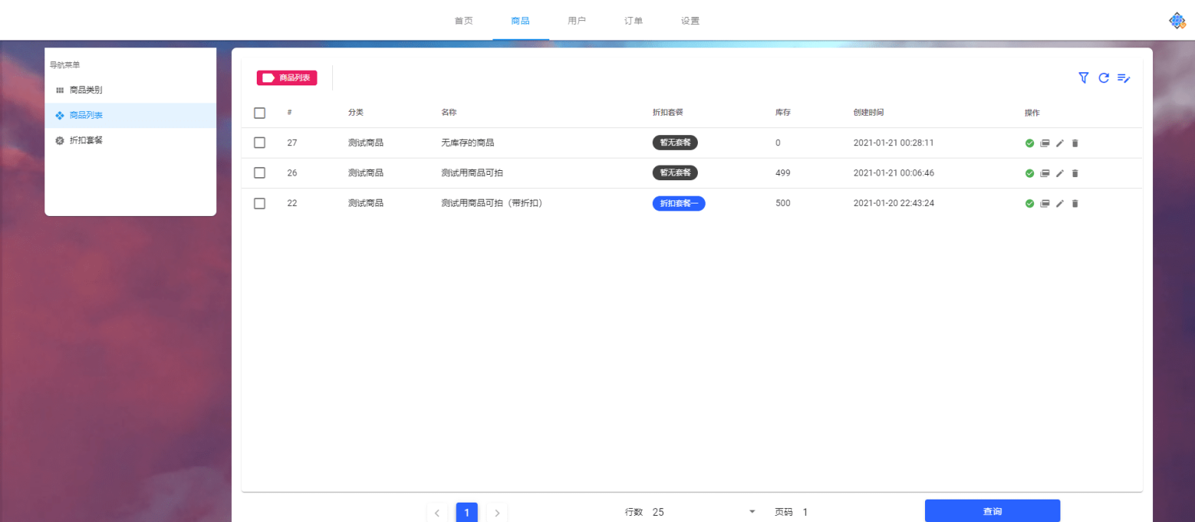Open batch edit with list-pencil icon

pos(1123,78)
